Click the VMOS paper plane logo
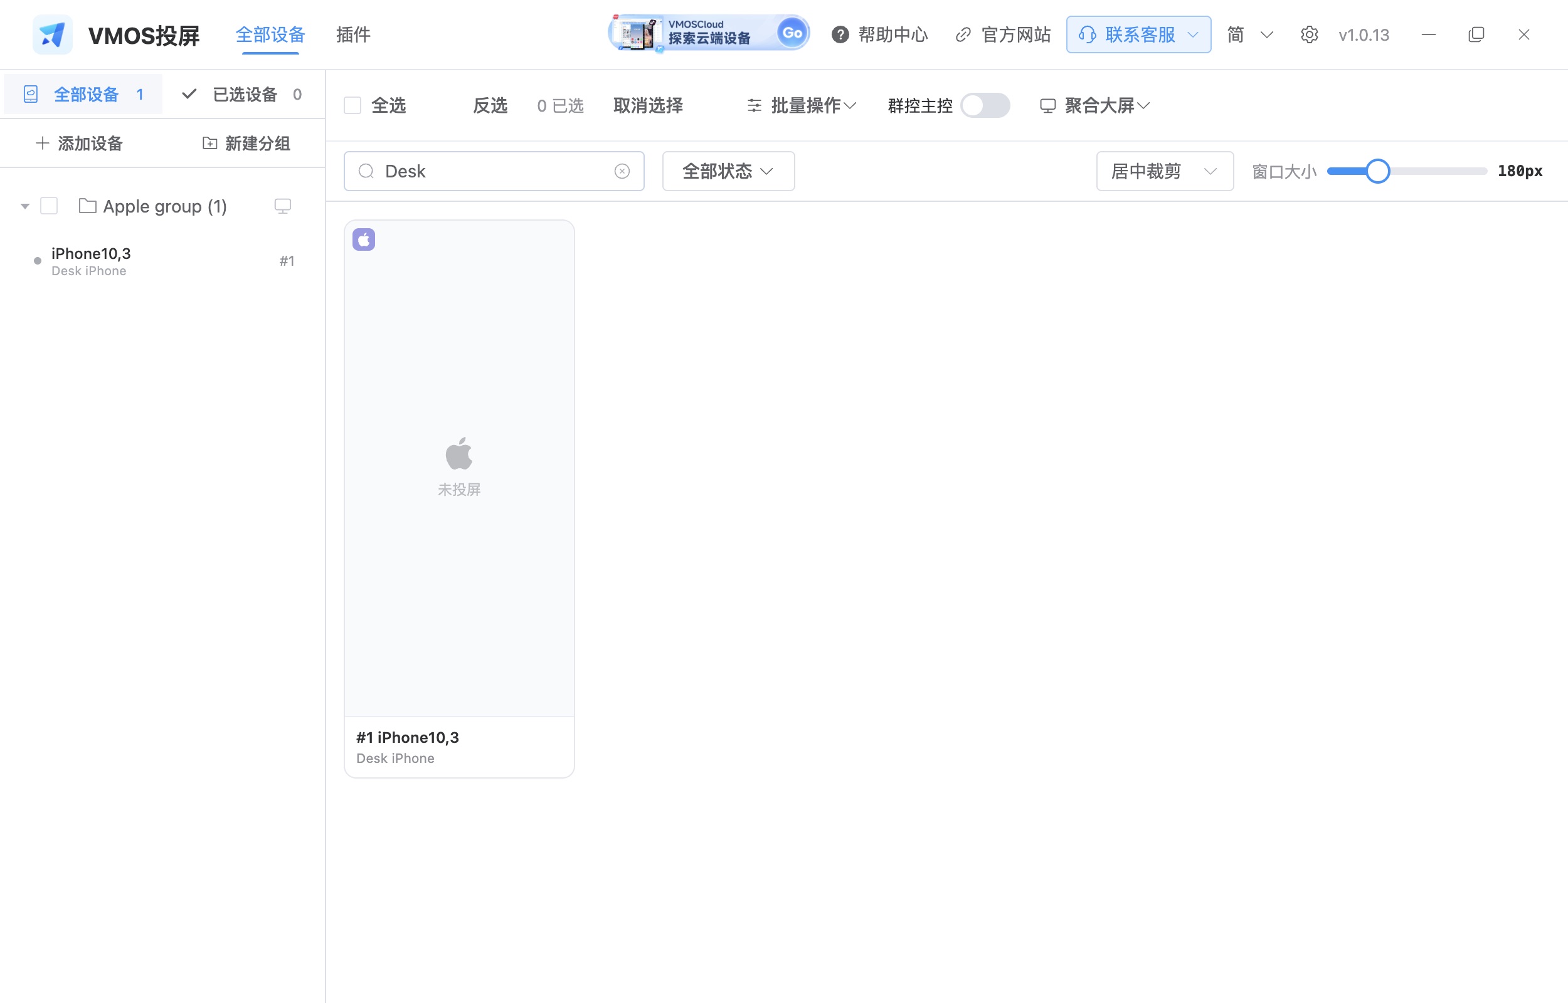The height and width of the screenshot is (1003, 1568). pos(52,34)
